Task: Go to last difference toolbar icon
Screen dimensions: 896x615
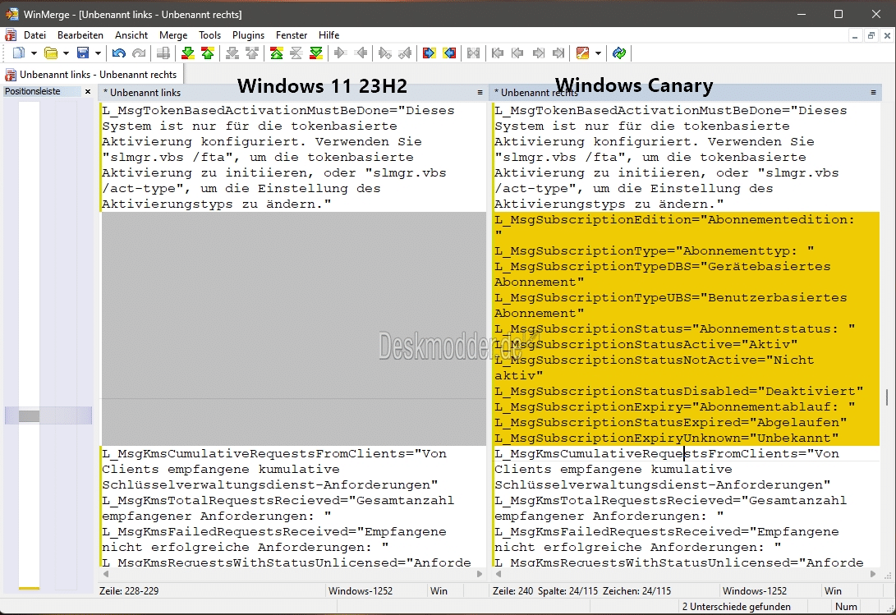Action: point(316,53)
